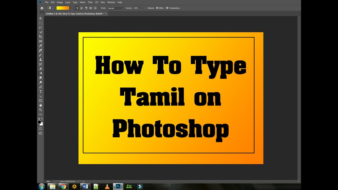Open the Edit menu
This screenshot has height=190, width=338.
53,2
